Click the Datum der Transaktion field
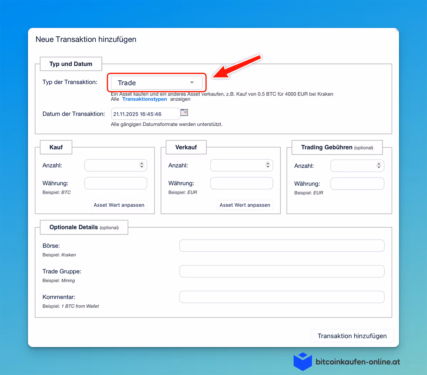427x375 pixels. [x=146, y=114]
